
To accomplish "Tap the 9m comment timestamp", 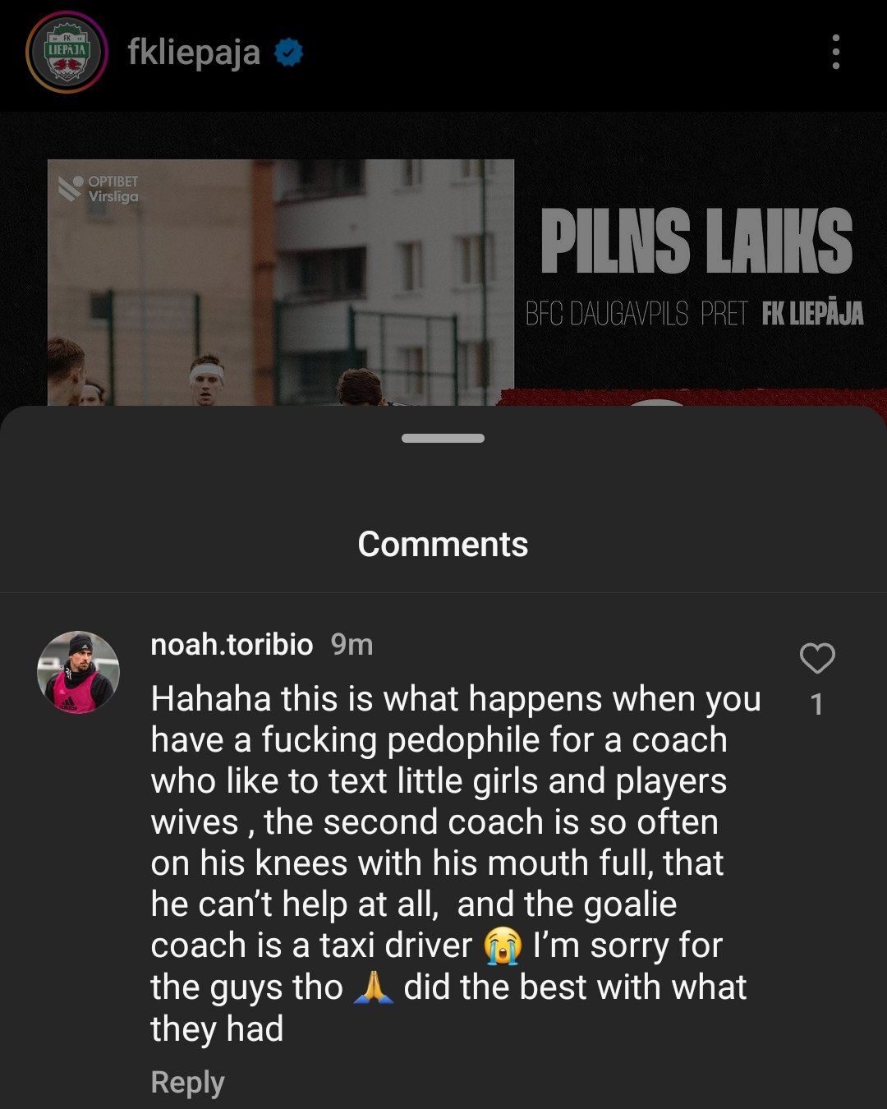I will pos(352,644).
